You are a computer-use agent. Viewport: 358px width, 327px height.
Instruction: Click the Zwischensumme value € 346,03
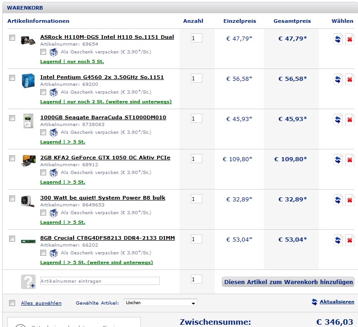tap(334, 322)
